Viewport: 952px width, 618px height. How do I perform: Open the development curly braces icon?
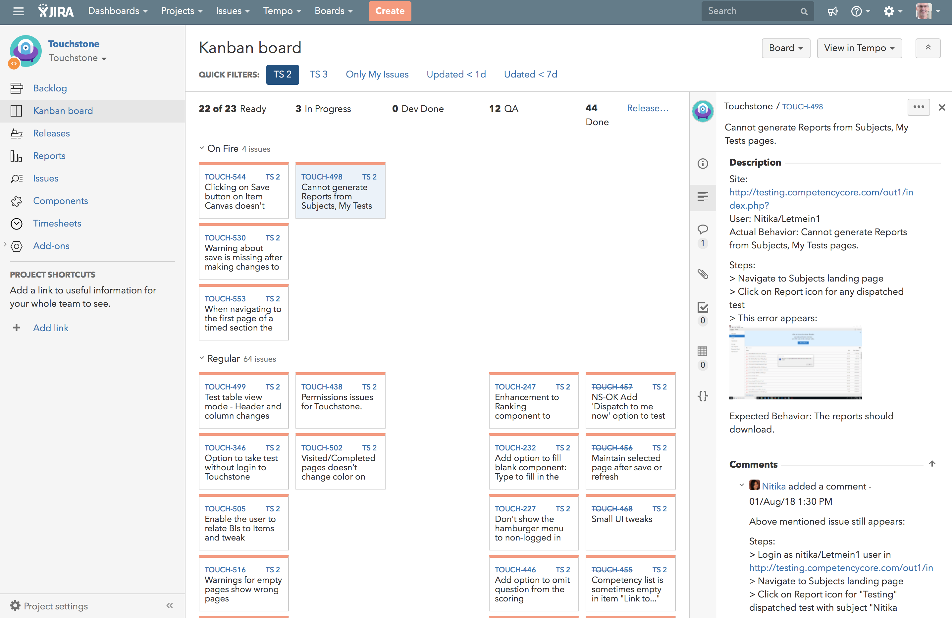[702, 396]
